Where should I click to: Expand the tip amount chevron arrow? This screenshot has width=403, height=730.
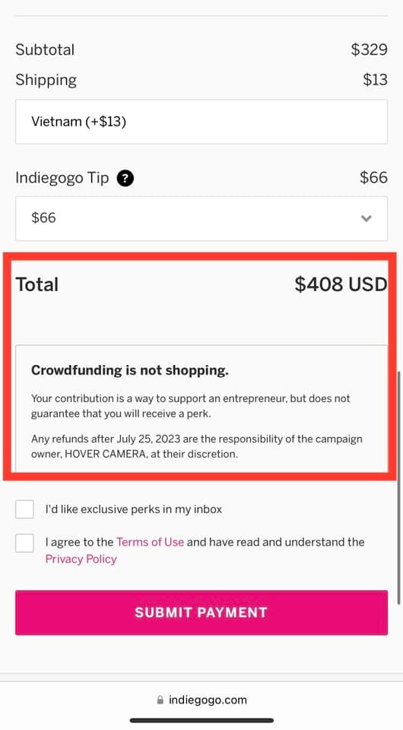[x=367, y=218]
